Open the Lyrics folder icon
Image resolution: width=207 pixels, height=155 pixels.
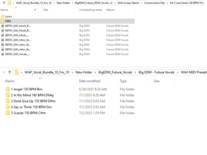point(3,16)
